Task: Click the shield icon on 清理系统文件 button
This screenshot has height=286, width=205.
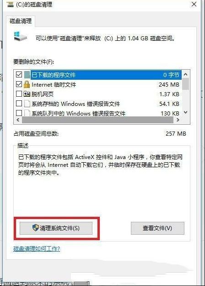Action: (x=36, y=228)
